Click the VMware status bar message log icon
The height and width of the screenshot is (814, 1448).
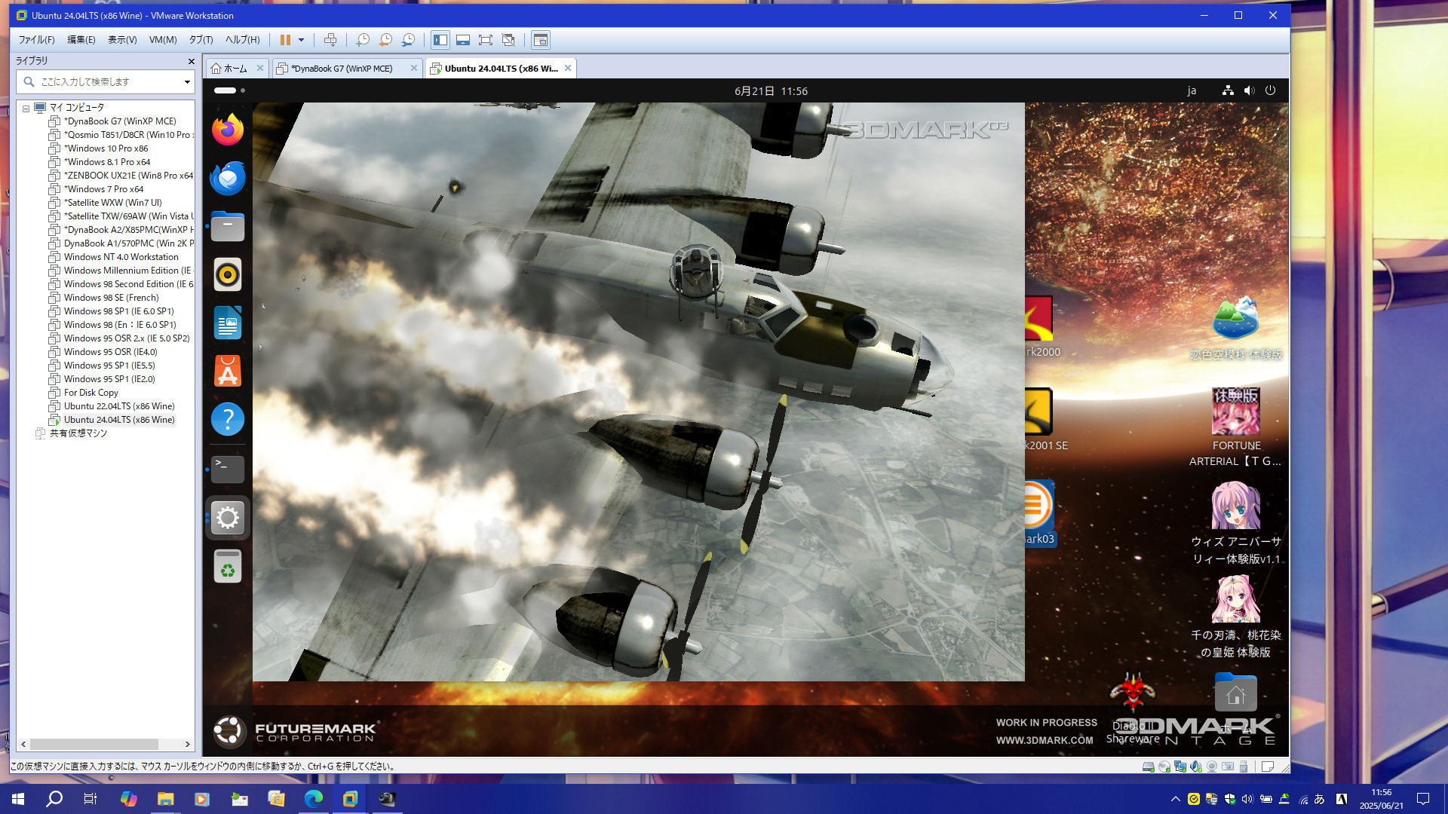click(1268, 767)
